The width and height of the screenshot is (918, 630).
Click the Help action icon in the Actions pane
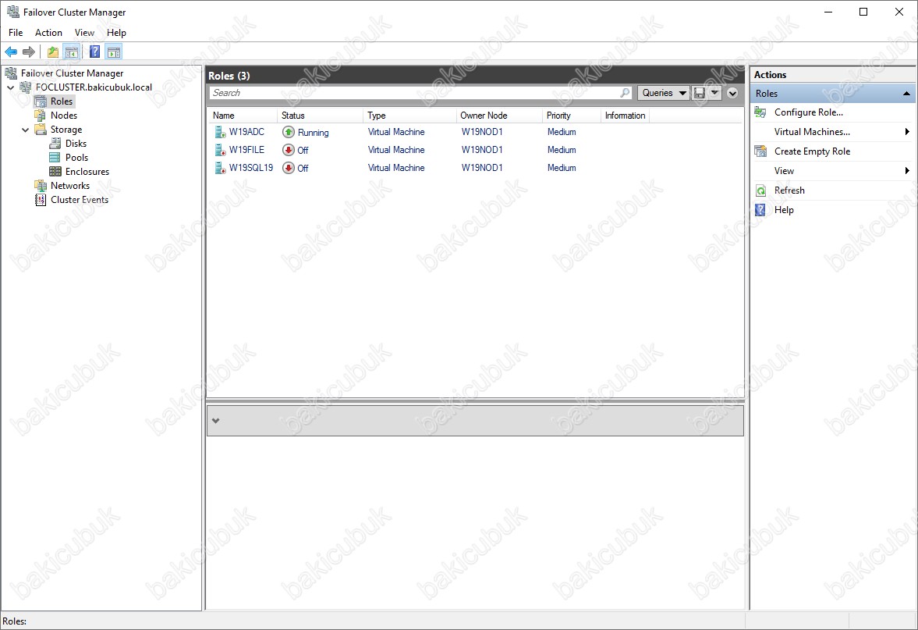click(760, 210)
